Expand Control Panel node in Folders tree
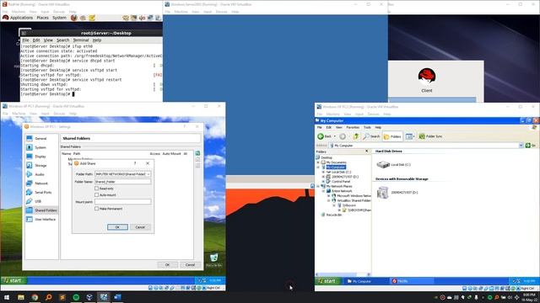 (x=323, y=182)
